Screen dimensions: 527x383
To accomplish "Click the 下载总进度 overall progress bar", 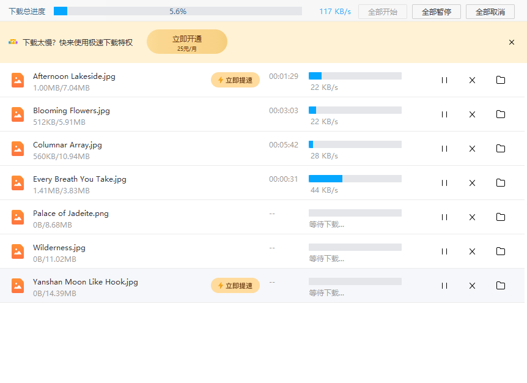I will click(x=178, y=12).
